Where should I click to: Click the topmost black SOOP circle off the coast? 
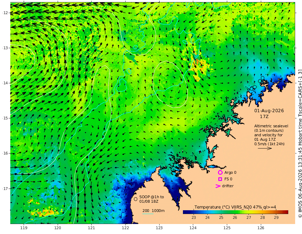coord(263,78)
